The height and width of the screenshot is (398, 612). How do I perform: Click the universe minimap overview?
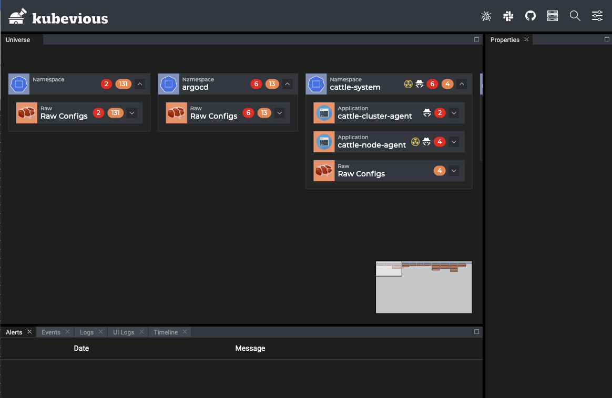[424, 287]
